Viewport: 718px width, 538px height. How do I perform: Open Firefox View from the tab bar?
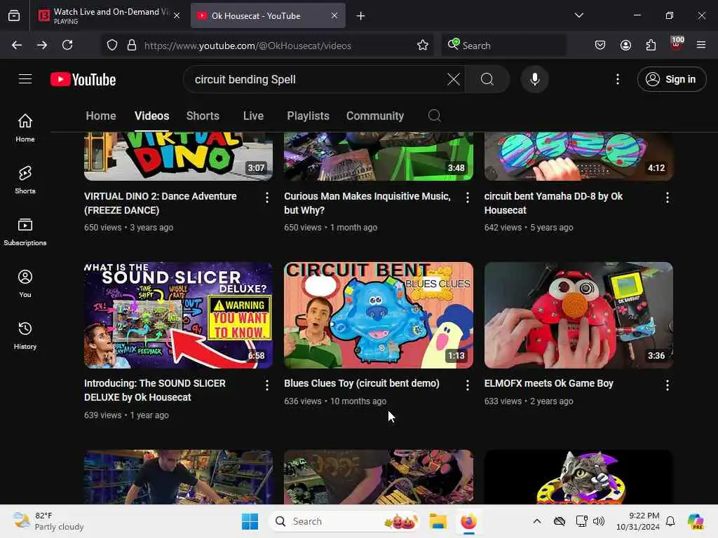[x=14, y=16]
